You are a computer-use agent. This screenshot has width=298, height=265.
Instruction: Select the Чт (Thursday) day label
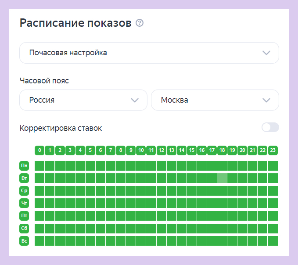[25, 203]
